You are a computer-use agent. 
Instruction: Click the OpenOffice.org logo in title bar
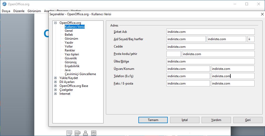coord(4,4)
